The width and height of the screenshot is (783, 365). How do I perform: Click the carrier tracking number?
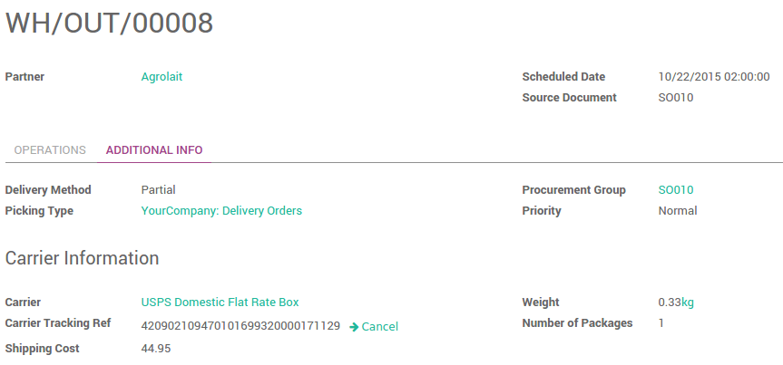pyautogui.click(x=240, y=325)
